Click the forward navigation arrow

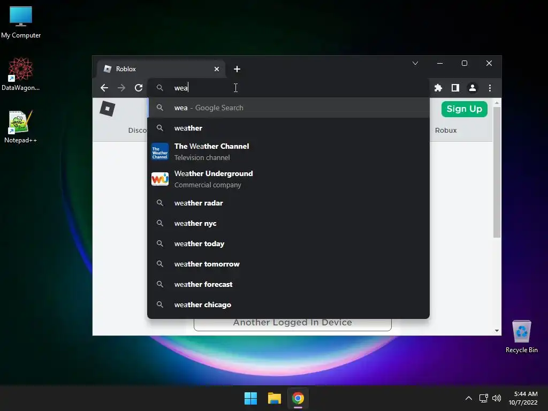121,88
